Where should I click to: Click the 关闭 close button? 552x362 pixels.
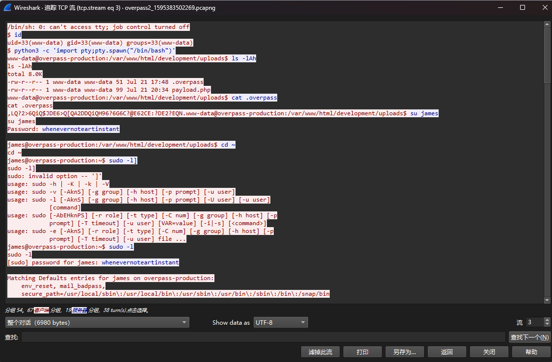click(x=489, y=352)
